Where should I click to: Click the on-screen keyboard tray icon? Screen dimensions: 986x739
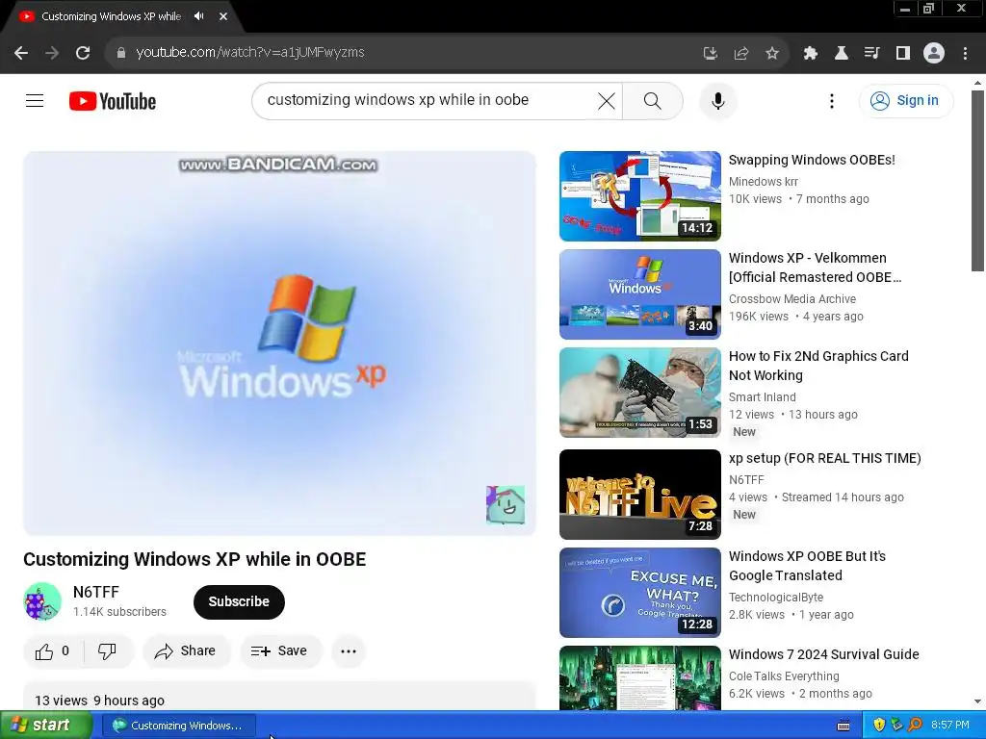[843, 726]
